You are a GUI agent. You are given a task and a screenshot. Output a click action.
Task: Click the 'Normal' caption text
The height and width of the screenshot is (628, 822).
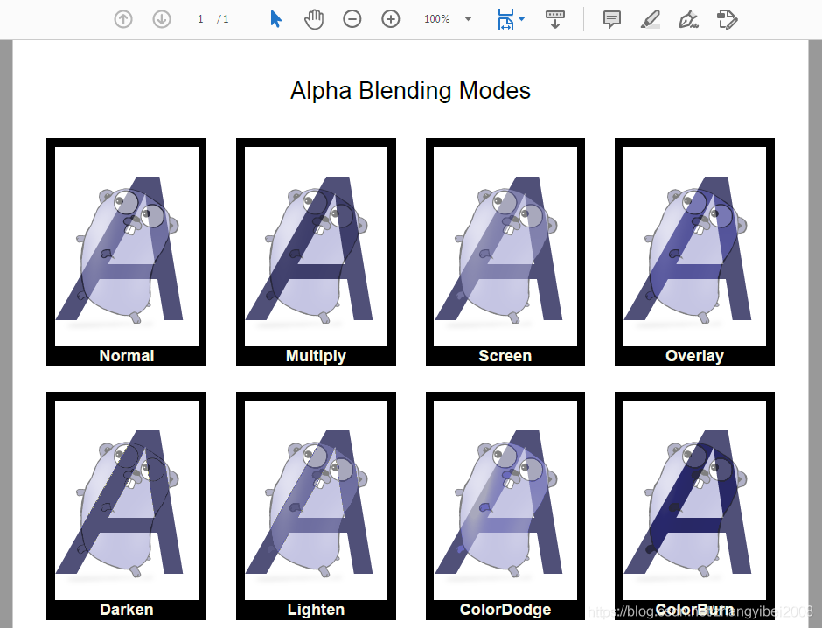(126, 356)
